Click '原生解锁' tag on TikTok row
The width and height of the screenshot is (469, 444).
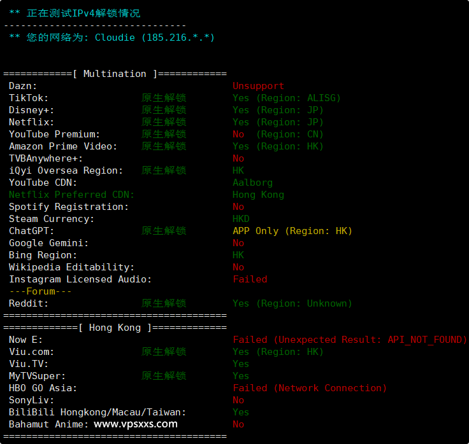click(x=164, y=98)
